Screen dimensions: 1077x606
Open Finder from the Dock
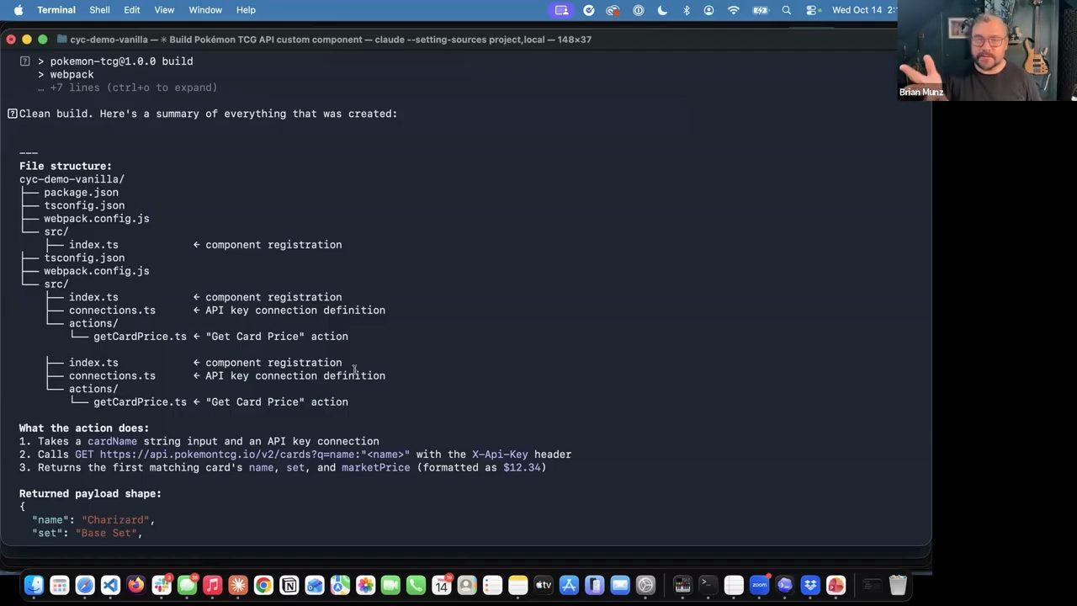point(34,585)
